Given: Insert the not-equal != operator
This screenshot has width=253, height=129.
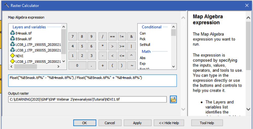Looking at the screenshot, I should [x=122, y=37].
